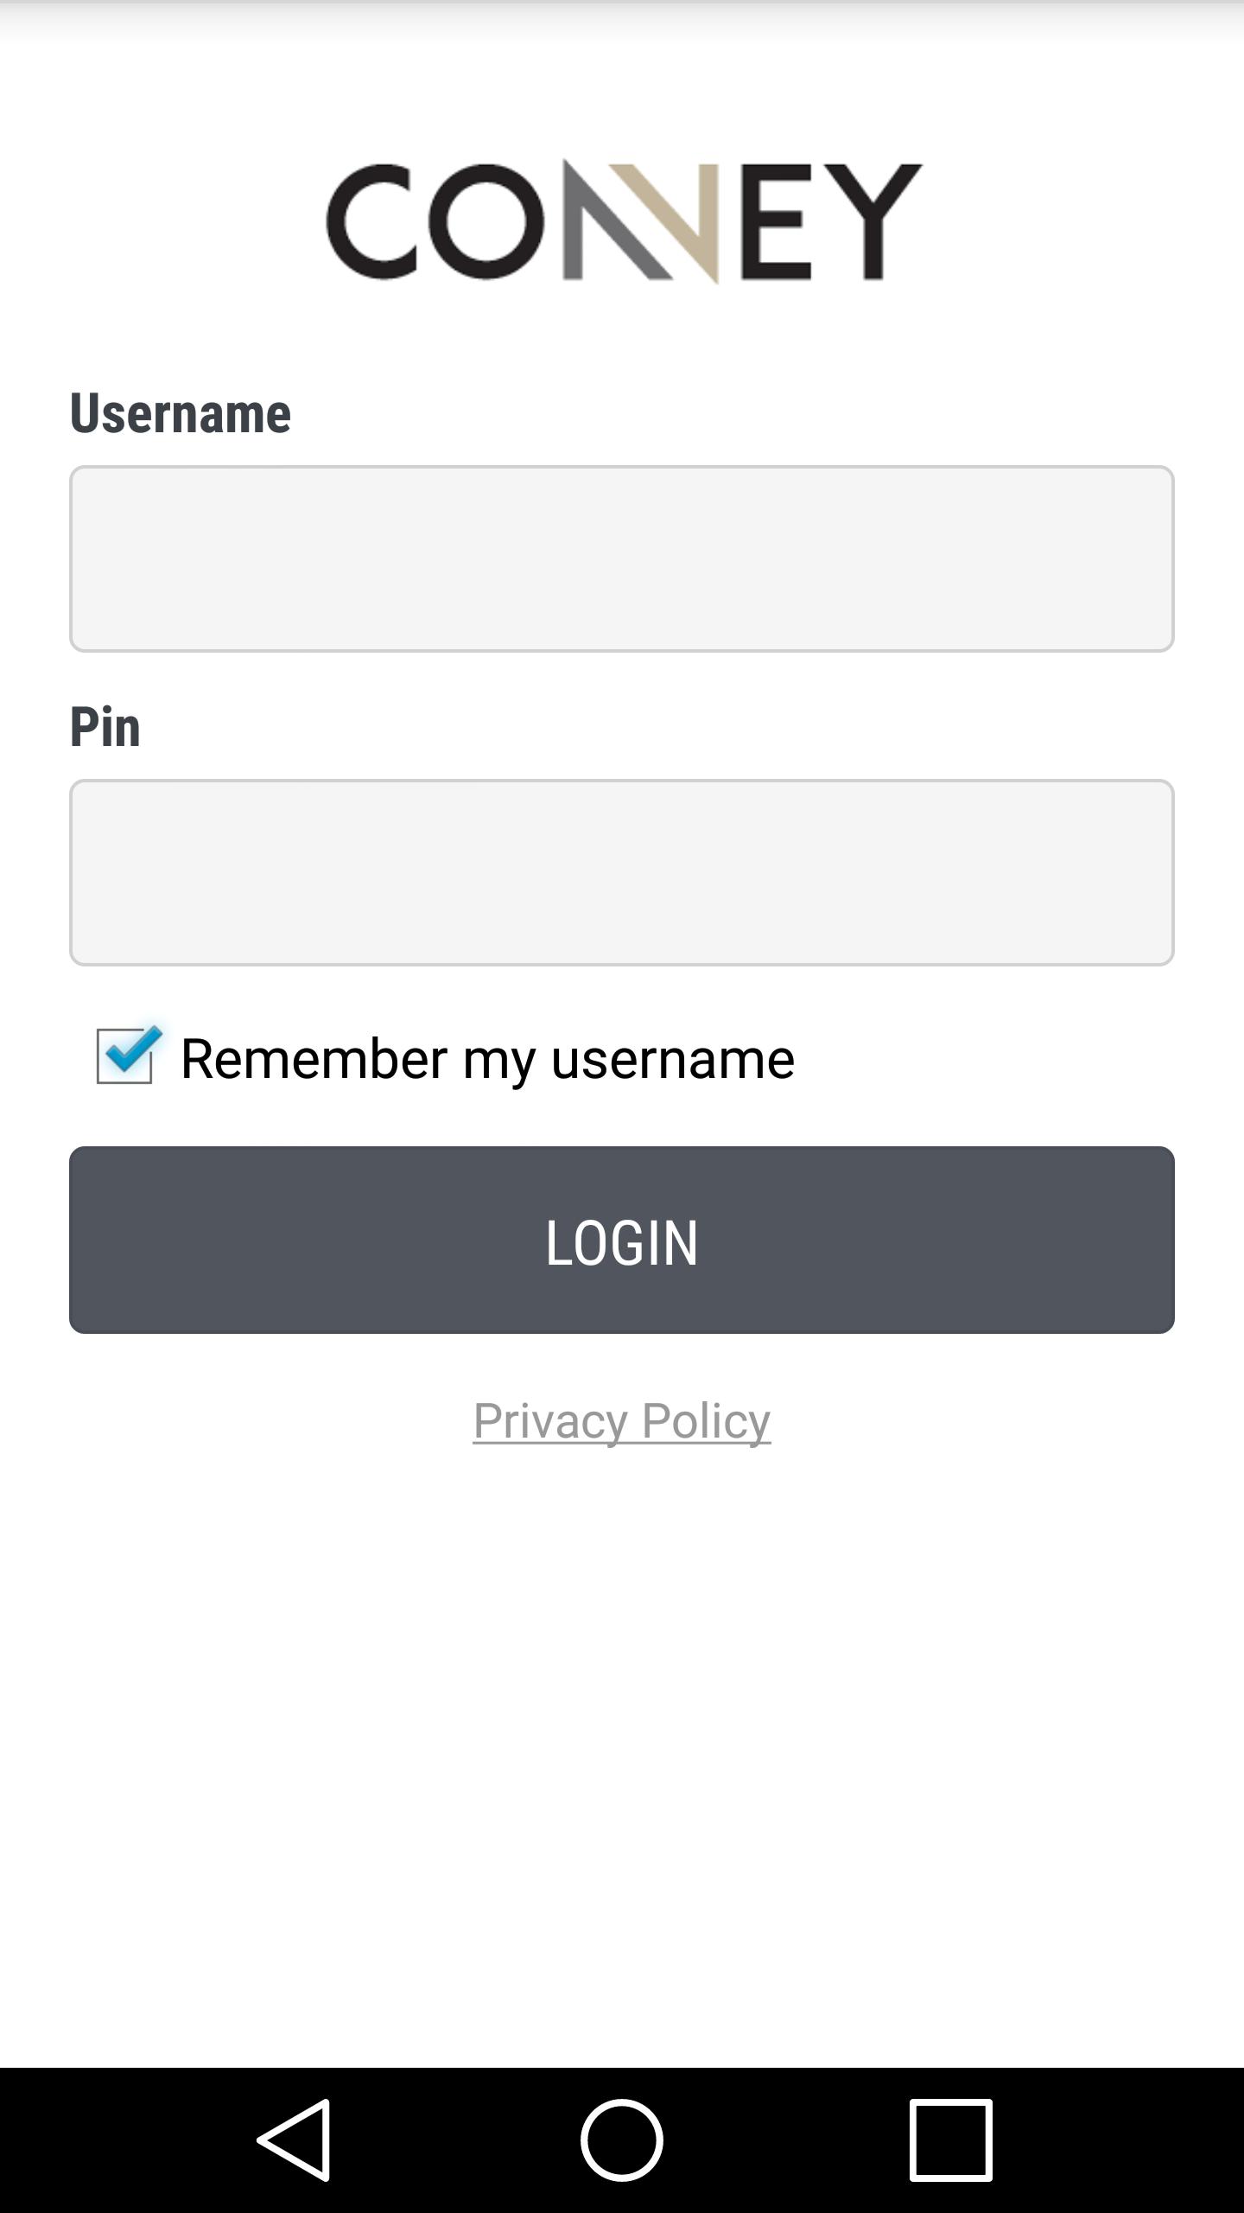This screenshot has height=2213, width=1244.
Task: Click the tan stripe in Conney logo
Action: 665,221
